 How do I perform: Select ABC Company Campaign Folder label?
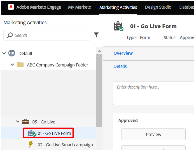57,65
